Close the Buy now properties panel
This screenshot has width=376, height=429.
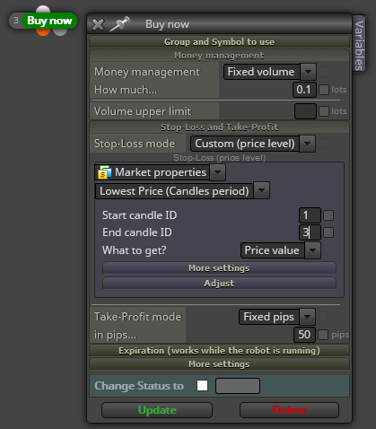(x=98, y=24)
